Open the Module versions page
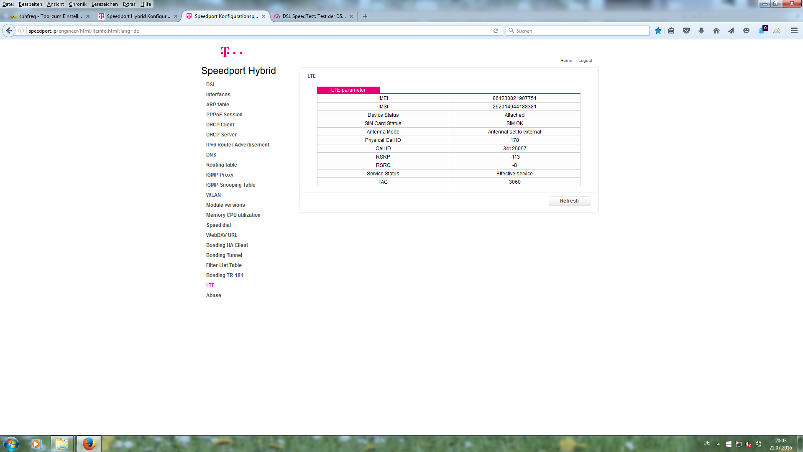The image size is (803, 452). pos(225,205)
